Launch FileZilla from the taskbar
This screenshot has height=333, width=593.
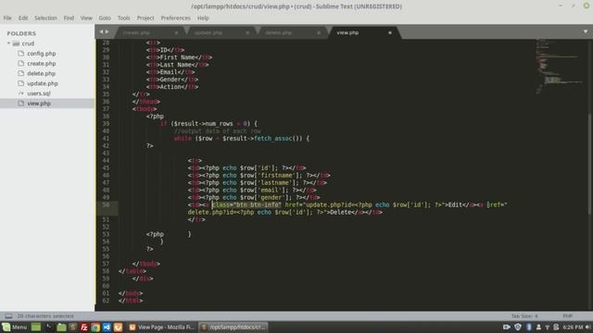click(x=84, y=327)
